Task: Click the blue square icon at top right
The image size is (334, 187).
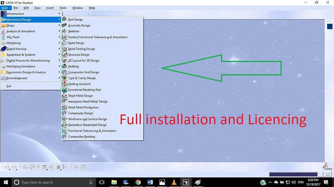Action: (x=330, y=26)
